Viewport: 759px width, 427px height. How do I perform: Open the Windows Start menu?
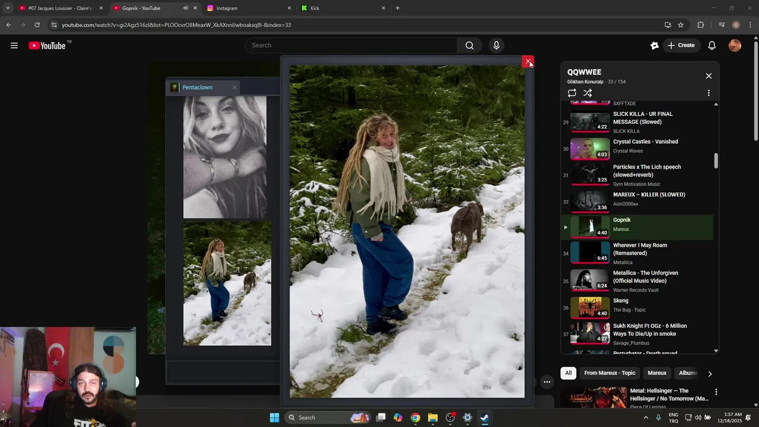tap(275, 418)
